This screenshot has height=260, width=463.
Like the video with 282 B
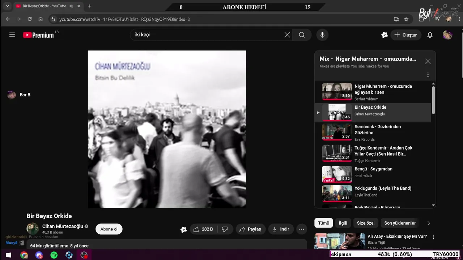tap(204, 229)
